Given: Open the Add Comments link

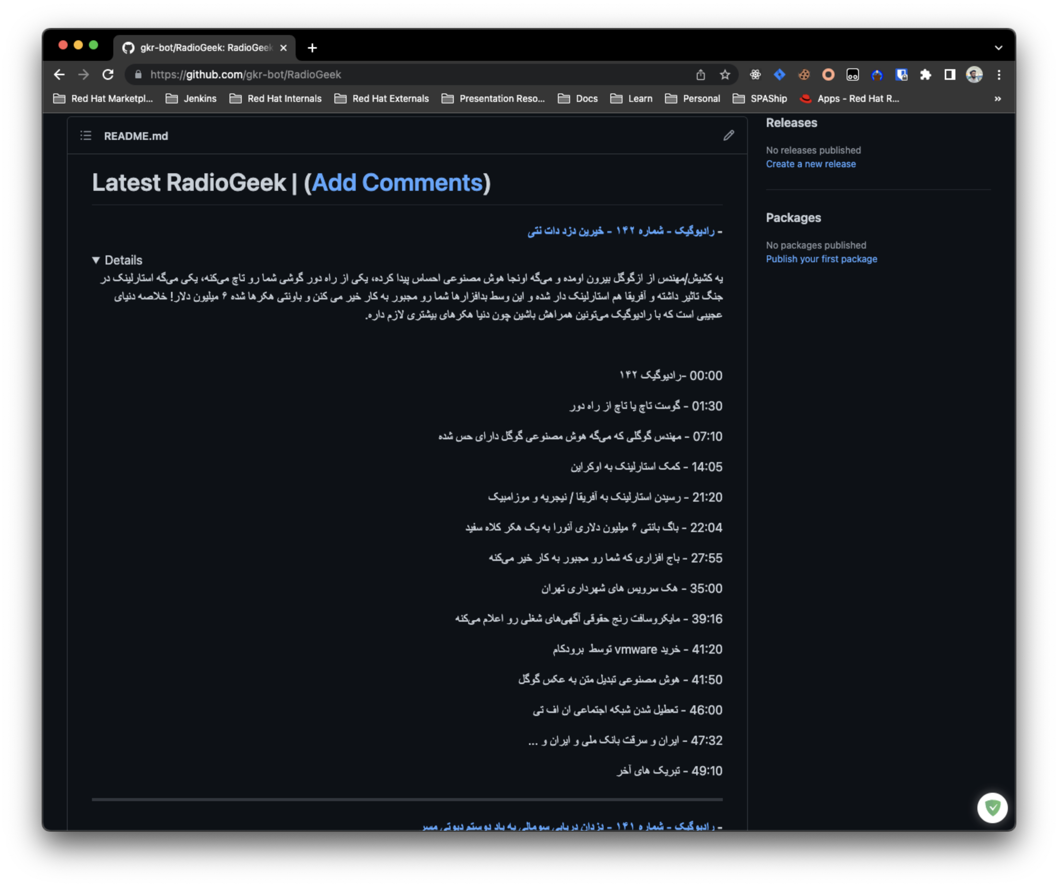Looking at the screenshot, I should [399, 182].
